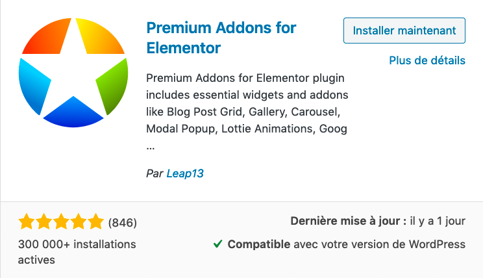483x278 pixels.
Task: Click the ellipsis ending the description
Action: (151, 146)
